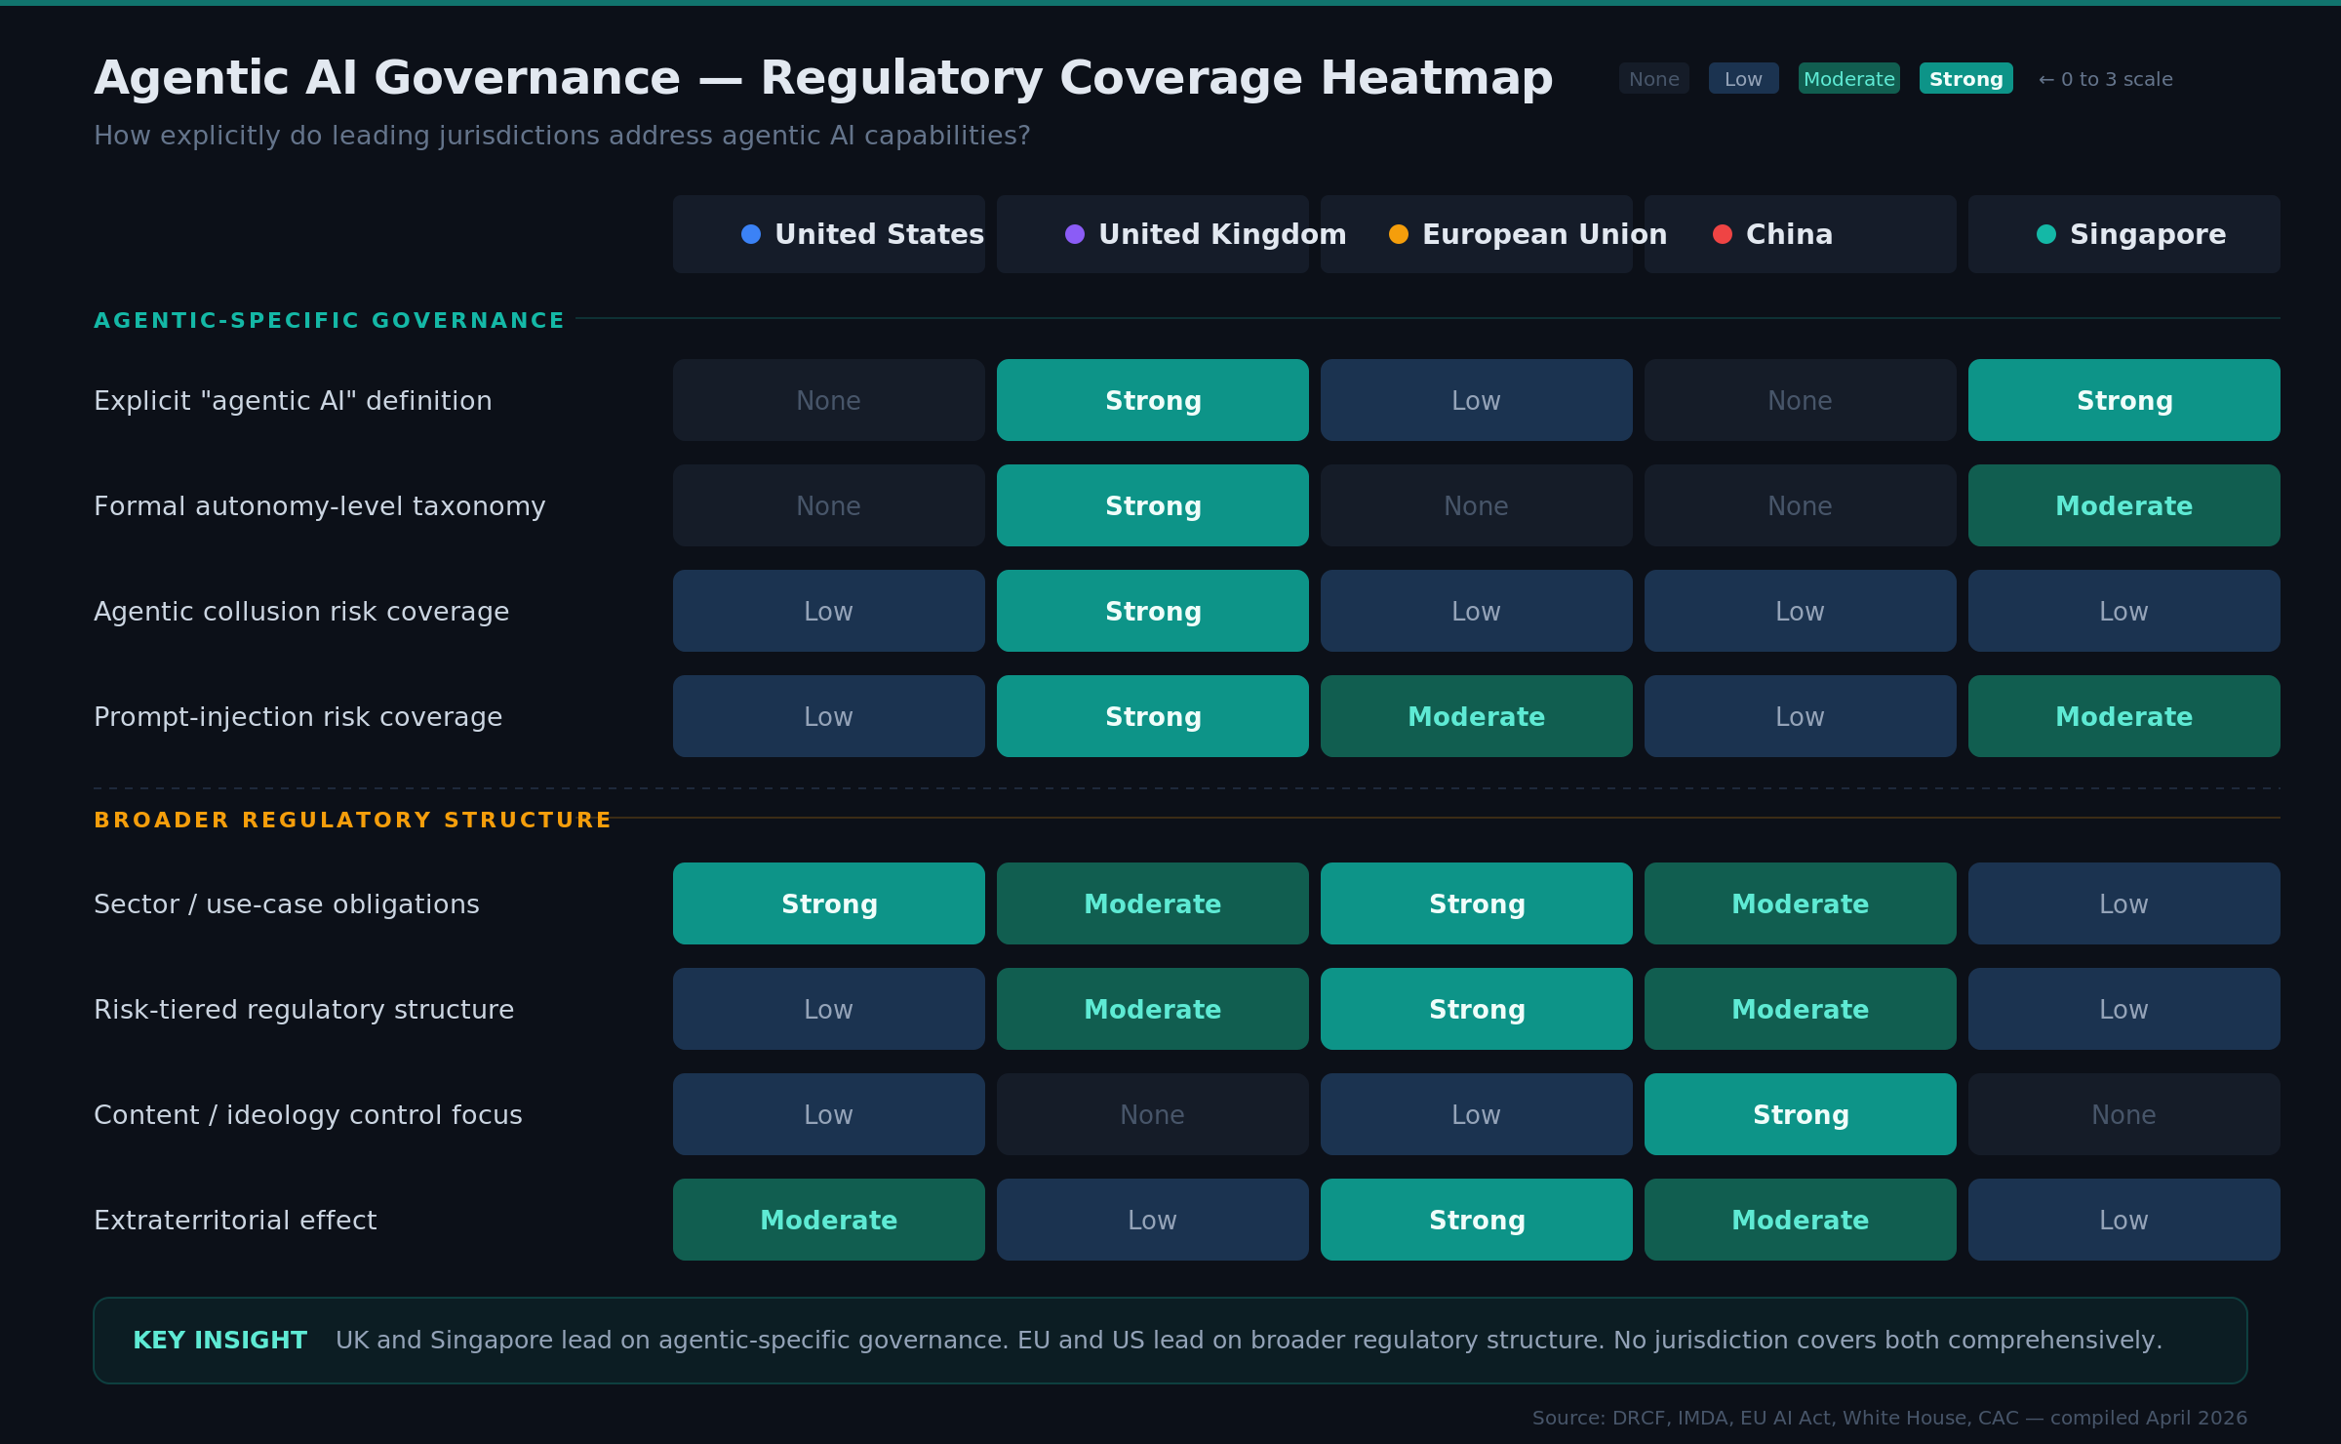
Task: Click the red dot beside China
Action: click(x=1722, y=234)
